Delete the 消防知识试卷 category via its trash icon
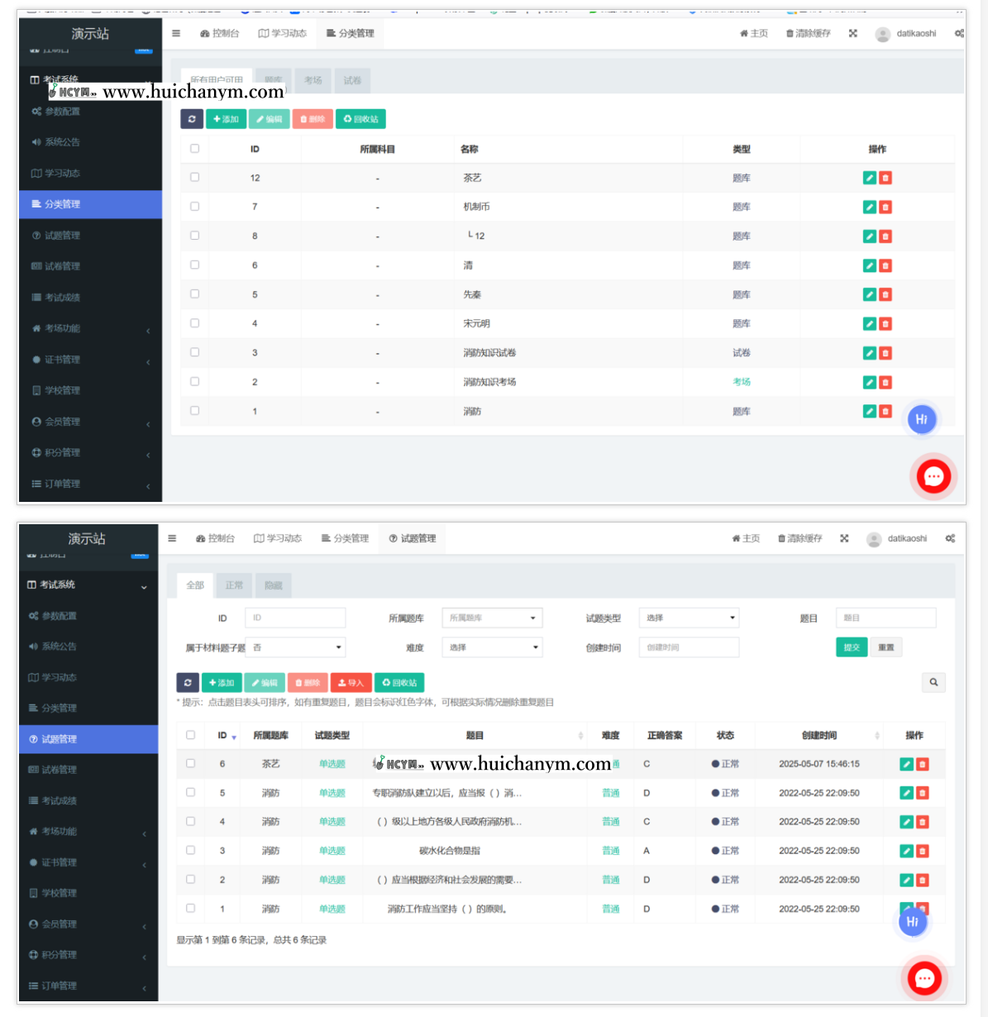The image size is (988, 1017). point(885,353)
